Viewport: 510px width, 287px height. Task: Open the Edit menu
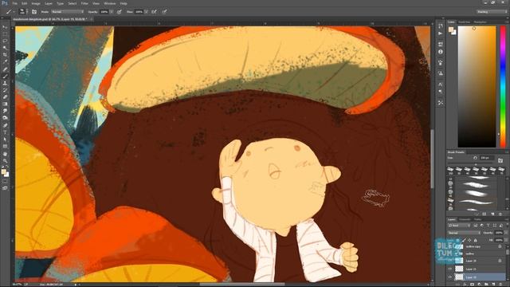click(x=25, y=3)
